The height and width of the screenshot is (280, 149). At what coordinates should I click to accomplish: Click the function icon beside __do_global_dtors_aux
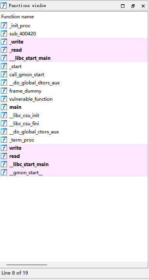[4, 83]
